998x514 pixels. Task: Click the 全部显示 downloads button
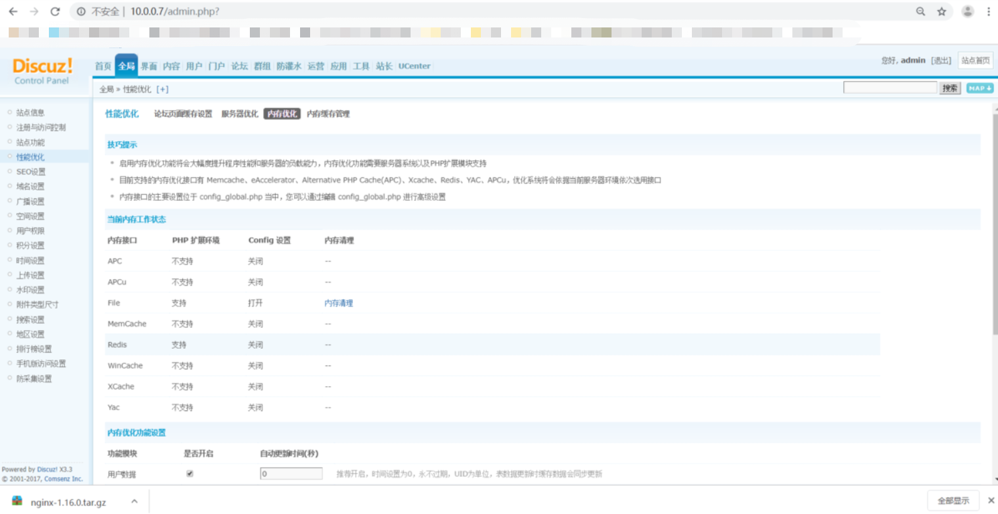tap(953, 501)
